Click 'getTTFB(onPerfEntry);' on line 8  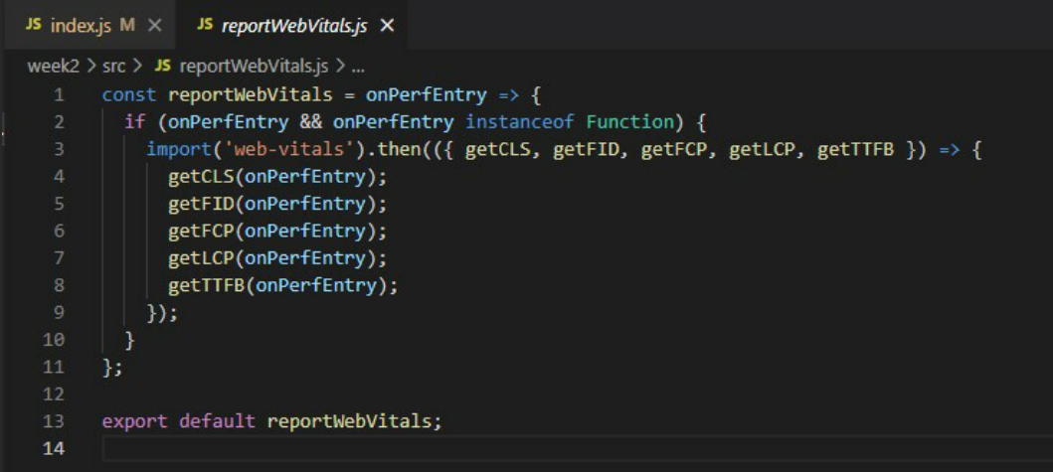point(282,286)
